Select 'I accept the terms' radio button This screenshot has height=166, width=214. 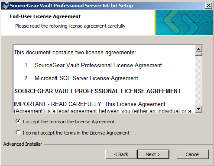pyautogui.click(x=18, y=122)
